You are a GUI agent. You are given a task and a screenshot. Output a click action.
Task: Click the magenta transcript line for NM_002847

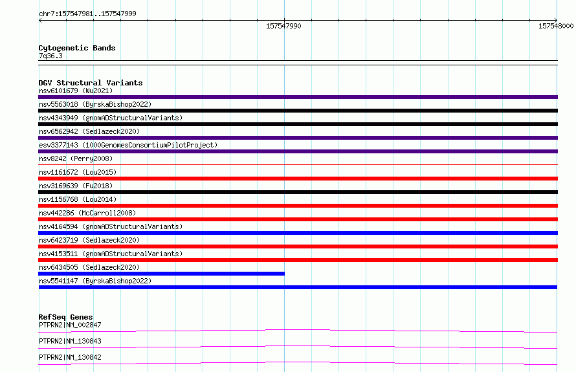pyautogui.click(x=298, y=331)
